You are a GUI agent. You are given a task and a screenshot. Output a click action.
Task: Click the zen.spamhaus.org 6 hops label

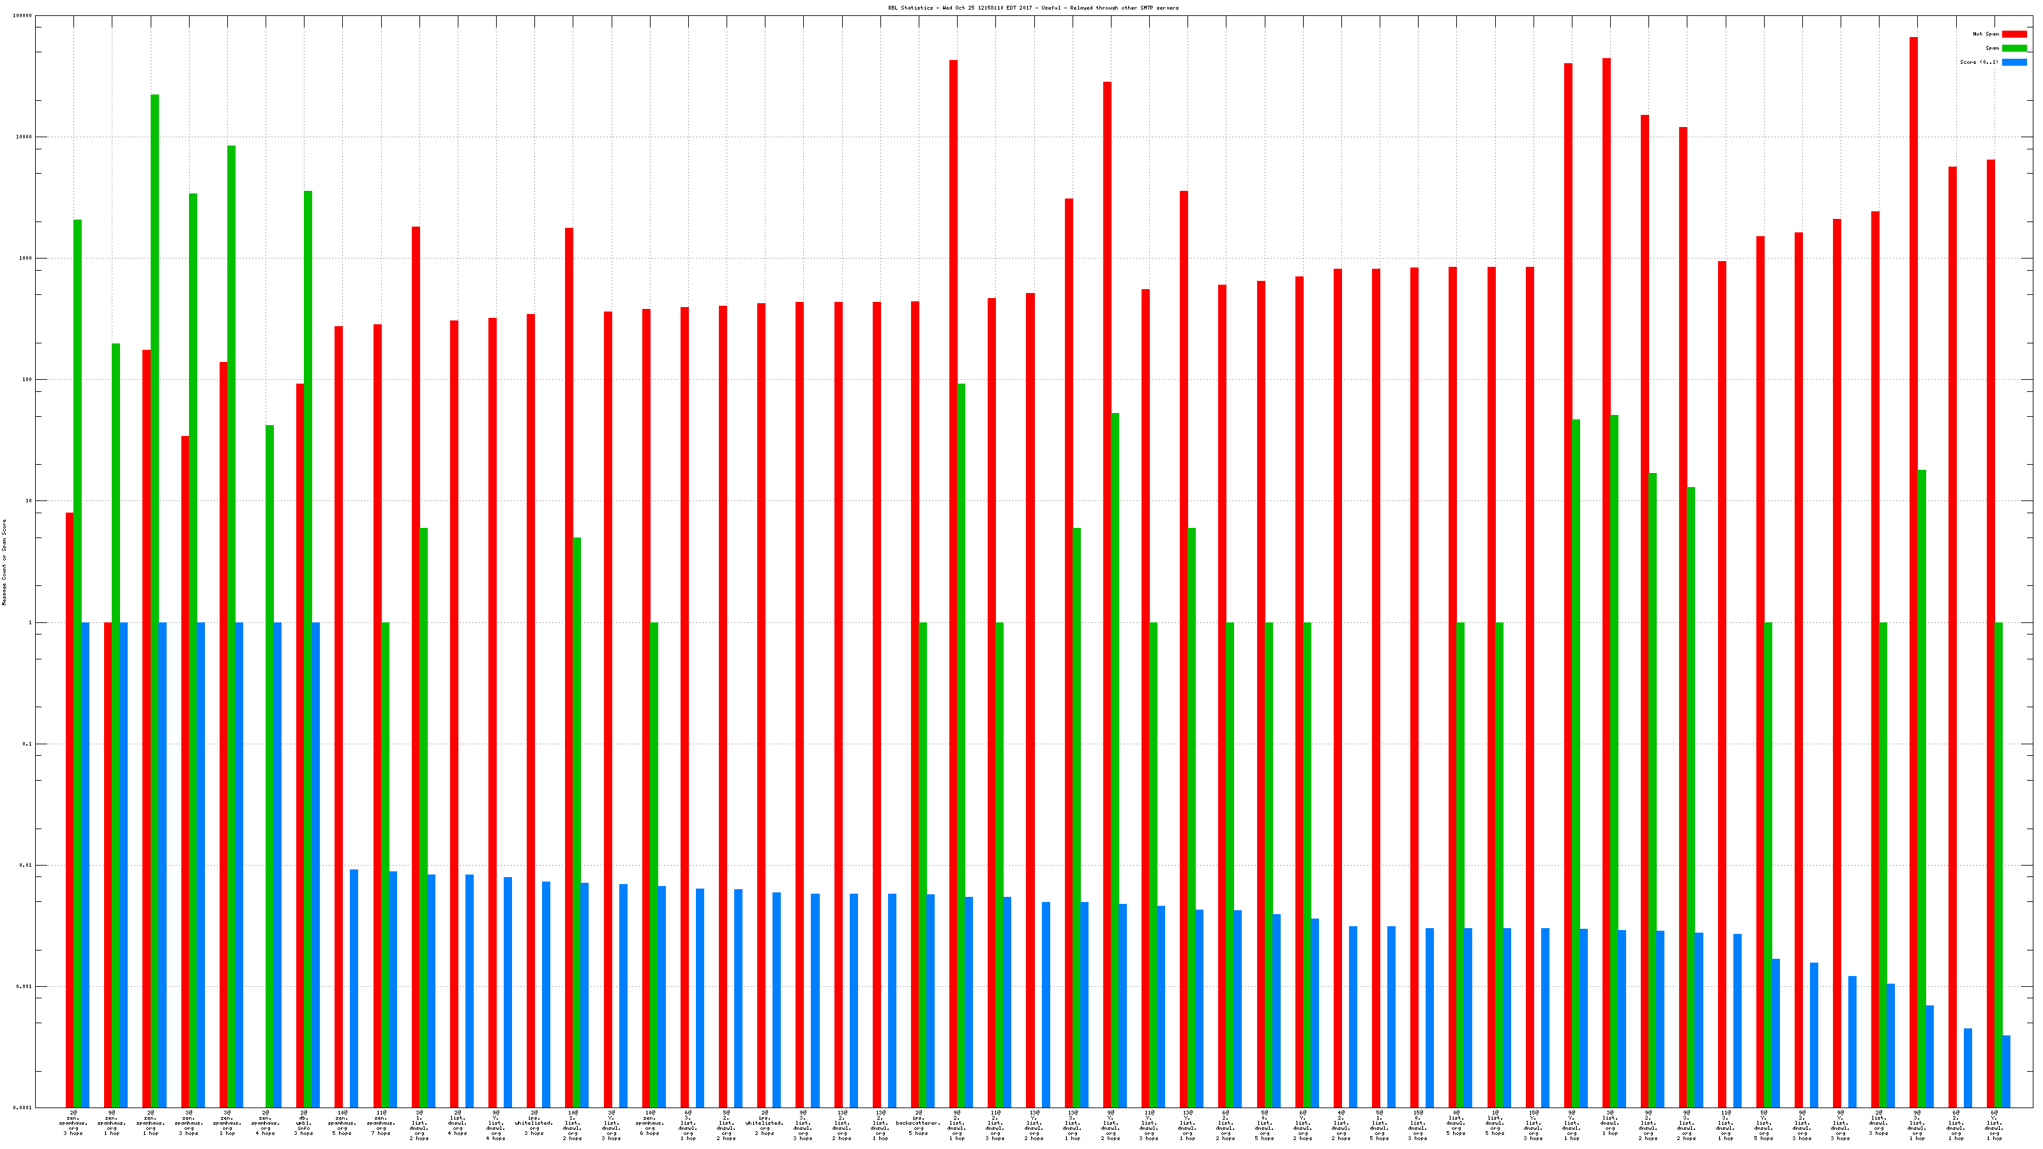click(649, 1123)
